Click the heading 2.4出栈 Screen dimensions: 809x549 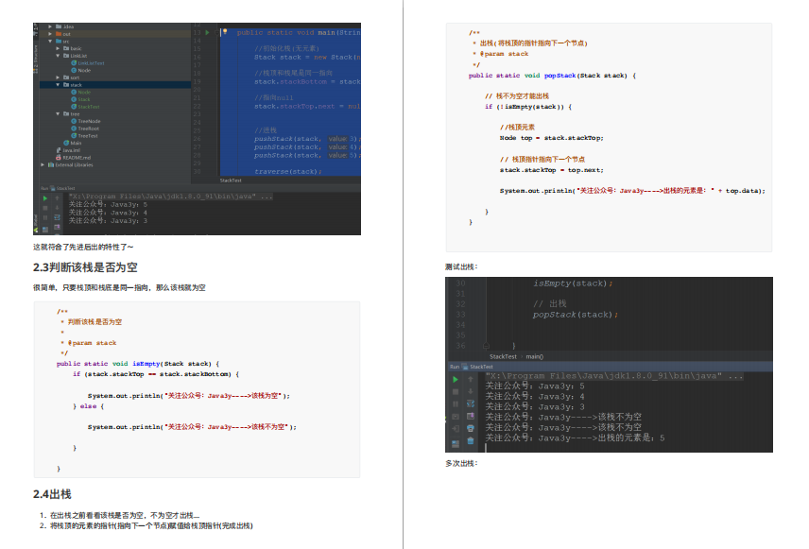(x=52, y=494)
